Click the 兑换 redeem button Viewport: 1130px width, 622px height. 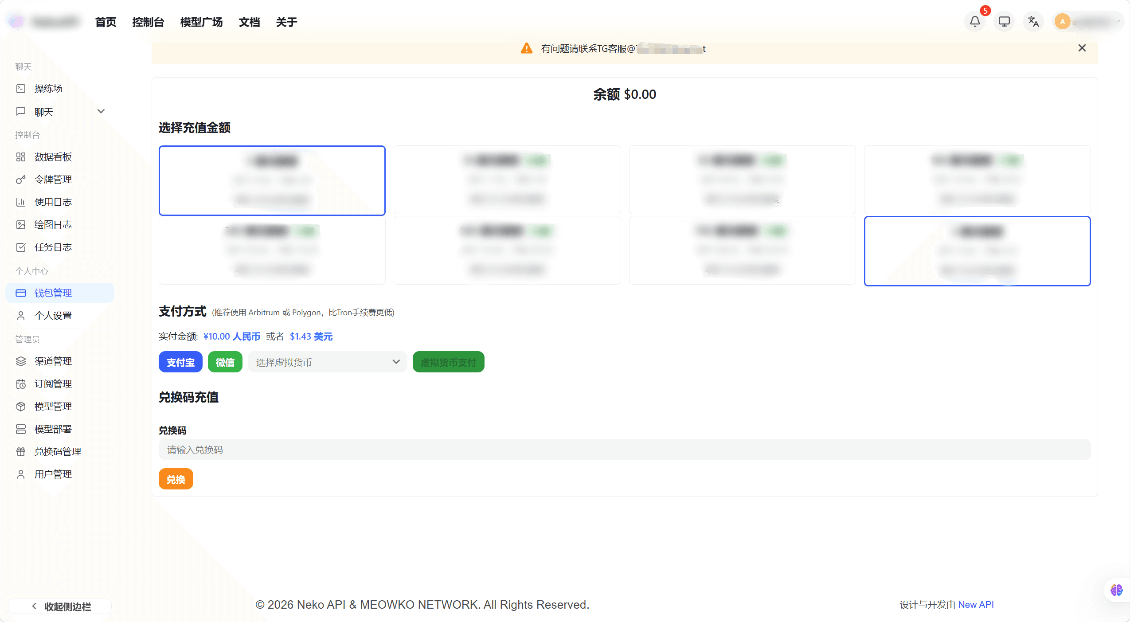pos(176,479)
